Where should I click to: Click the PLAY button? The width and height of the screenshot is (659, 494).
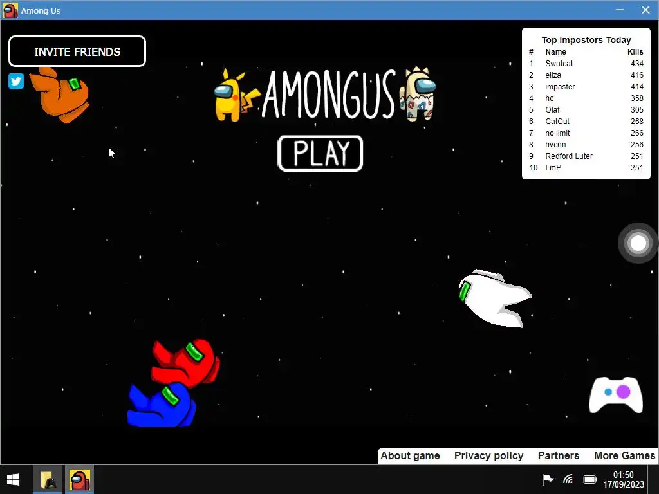(320, 154)
